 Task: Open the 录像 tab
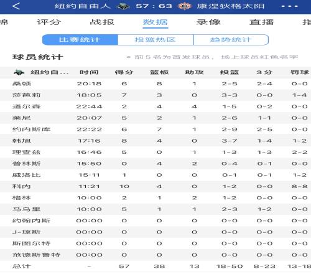click(208, 22)
